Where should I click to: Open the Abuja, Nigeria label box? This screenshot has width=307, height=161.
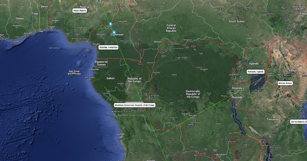(x=80, y=10)
